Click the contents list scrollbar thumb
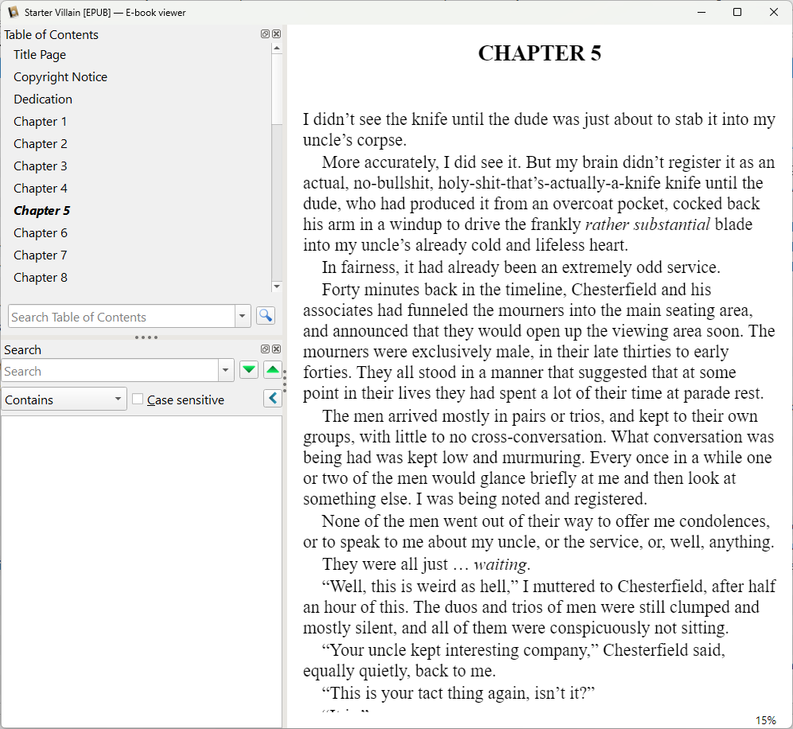Image resolution: width=793 pixels, height=729 pixels. tap(276, 88)
